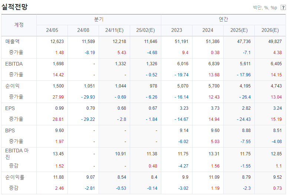Click the EBITDA margin value 10.91
This screenshot has width=287, height=195.
(x=121, y=154)
